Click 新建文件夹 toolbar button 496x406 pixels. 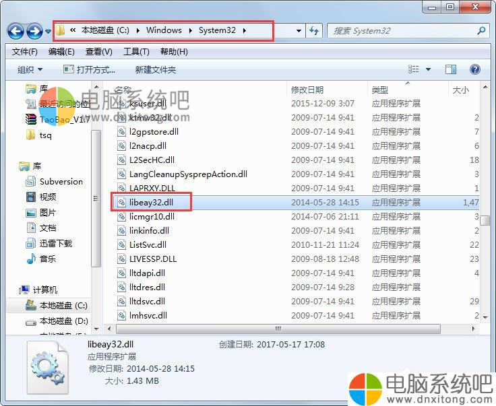coord(155,69)
